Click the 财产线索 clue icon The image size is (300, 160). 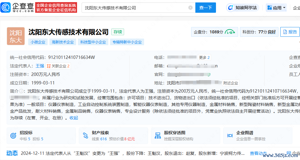tap(86, 135)
